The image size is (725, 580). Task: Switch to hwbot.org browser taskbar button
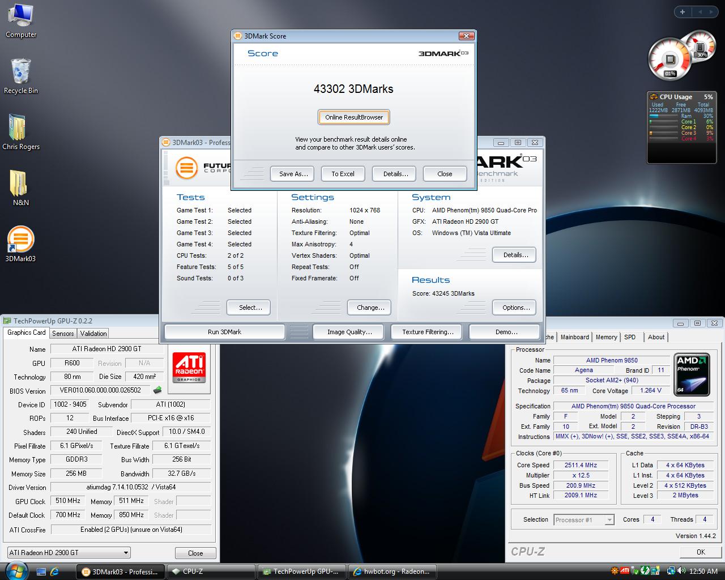click(393, 572)
